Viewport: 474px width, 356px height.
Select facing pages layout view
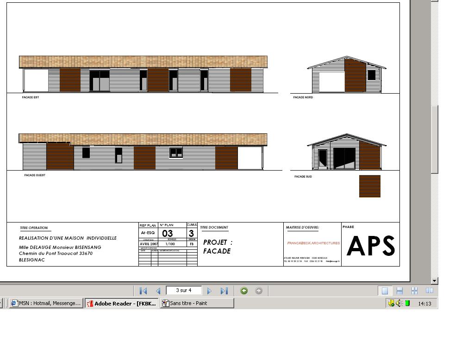[429, 291]
